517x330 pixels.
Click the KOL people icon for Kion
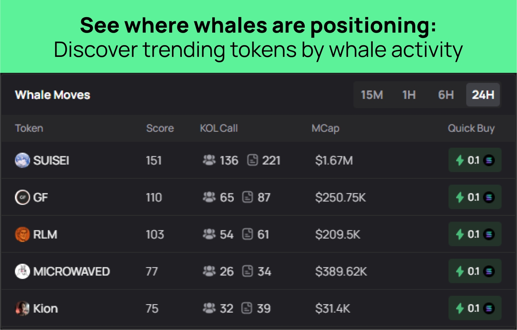[x=209, y=308]
